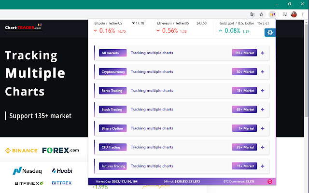Expand Cryptocurrency row with plus
The height and width of the screenshot is (193, 309).
click(263, 72)
